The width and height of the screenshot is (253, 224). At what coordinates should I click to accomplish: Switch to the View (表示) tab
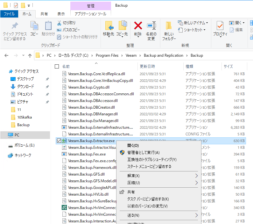pyautogui.click(x=61, y=14)
